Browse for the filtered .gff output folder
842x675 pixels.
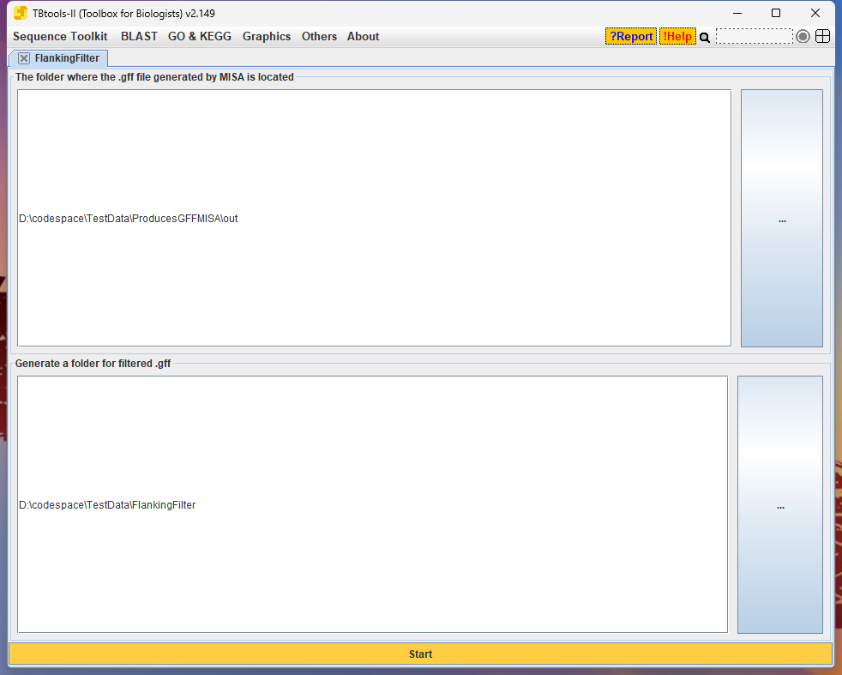(779, 505)
